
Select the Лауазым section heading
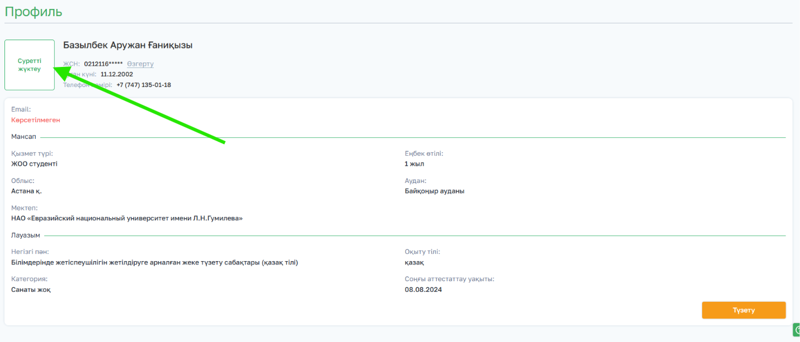coord(25,236)
